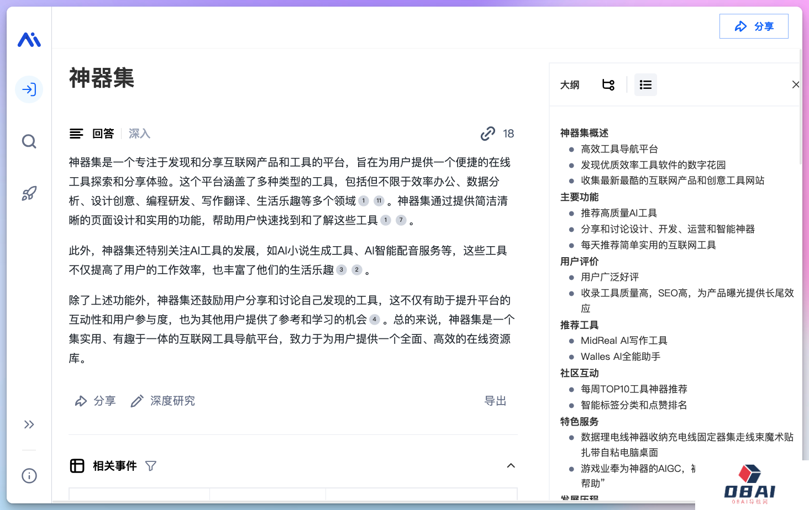Click the login arrow icon in sidebar
The image size is (809, 510).
coord(29,89)
